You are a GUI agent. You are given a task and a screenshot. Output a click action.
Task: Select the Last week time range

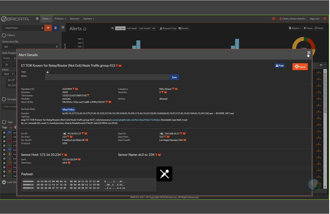[x=132, y=28]
